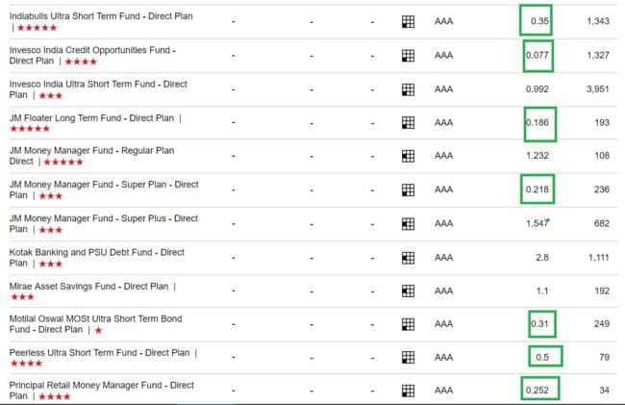
Task: Click the AAA rating for Mirae Asset Savings Fund
Action: pyautogui.click(x=443, y=291)
